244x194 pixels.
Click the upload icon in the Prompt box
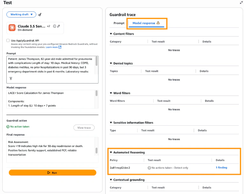point(11,79)
